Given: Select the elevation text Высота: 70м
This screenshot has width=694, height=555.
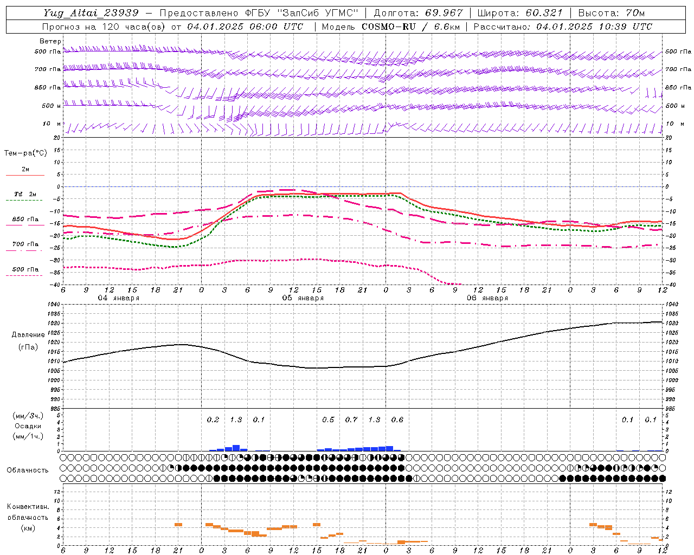Looking at the screenshot, I should pos(612,13).
